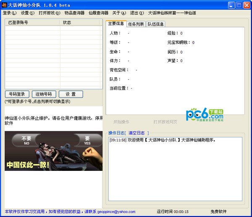252x217 pixels.
Task: Click the 队员 label
Action: pyautogui.click(x=115, y=79)
